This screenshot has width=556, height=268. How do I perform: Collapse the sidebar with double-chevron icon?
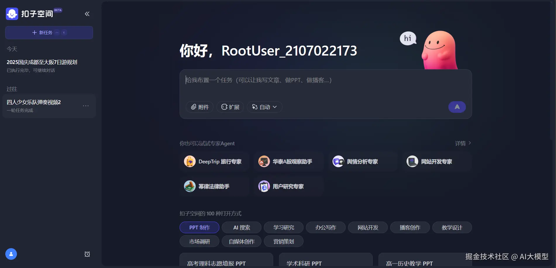click(87, 14)
